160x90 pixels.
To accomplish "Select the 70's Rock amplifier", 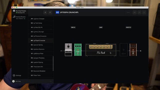I will click(x=101, y=50).
